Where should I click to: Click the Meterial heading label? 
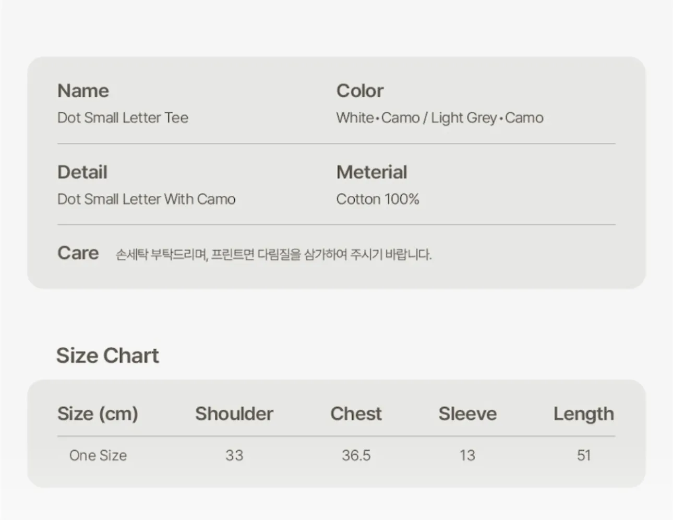pyautogui.click(x=371, y=172)
